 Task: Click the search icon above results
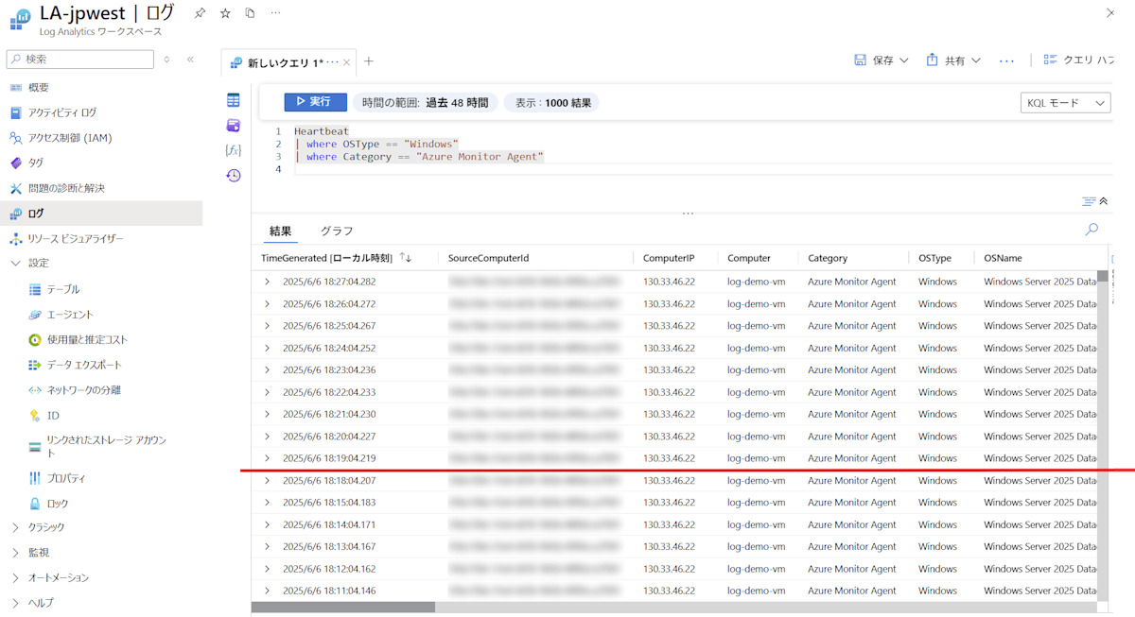pos(1091,229)
